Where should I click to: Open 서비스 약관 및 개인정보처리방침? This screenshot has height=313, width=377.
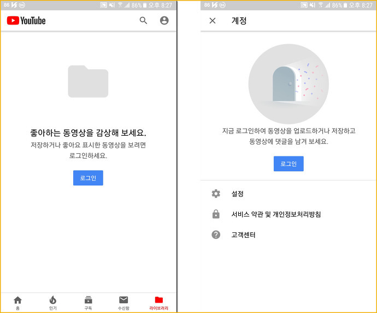[x=288, y=214]
